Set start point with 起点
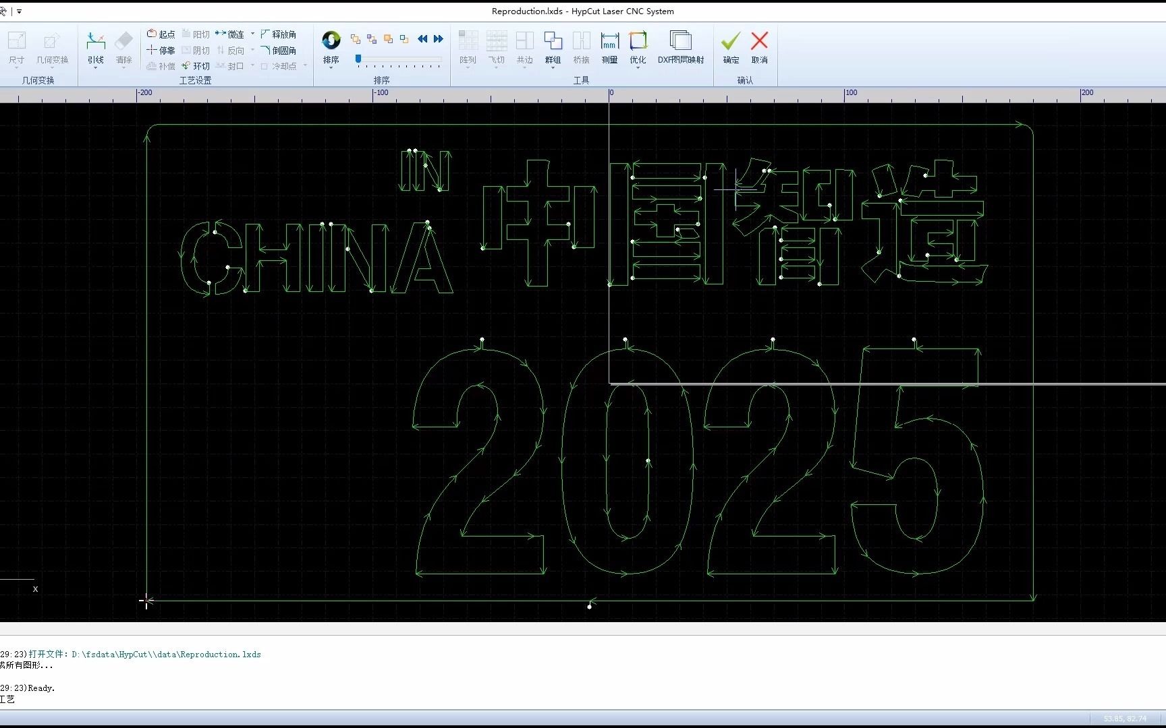The width and height of the screenshot is (1166, 728). click(161, 34)
